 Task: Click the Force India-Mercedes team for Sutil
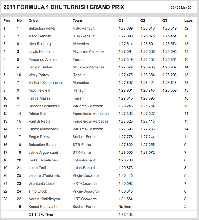point(90,114)
